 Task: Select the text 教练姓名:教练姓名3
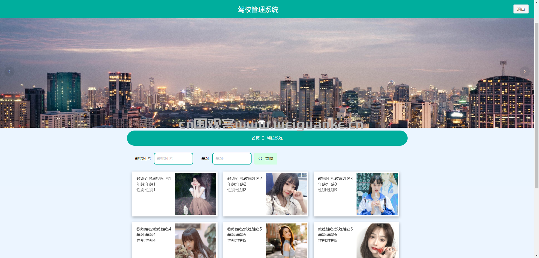[x=335, y=179]
